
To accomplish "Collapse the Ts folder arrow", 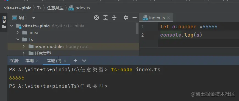I will click(18, 39).
